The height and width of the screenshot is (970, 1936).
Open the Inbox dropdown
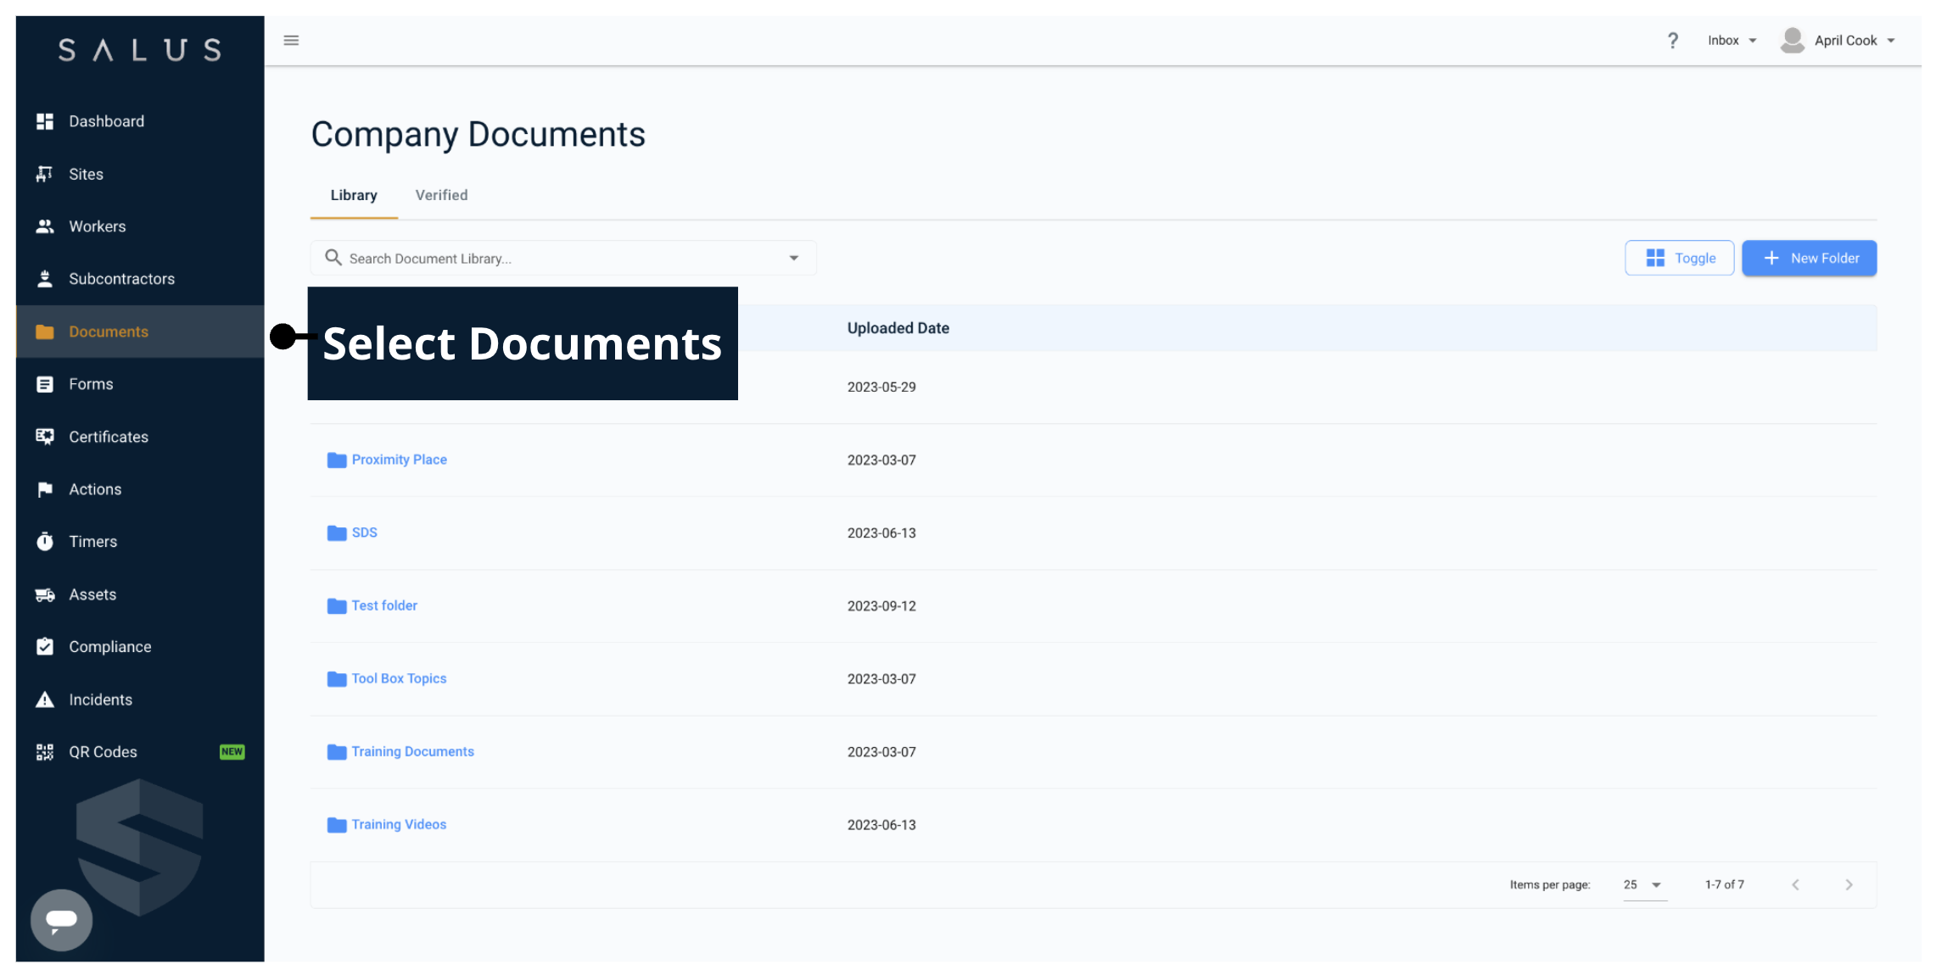tap(1732, 40)
